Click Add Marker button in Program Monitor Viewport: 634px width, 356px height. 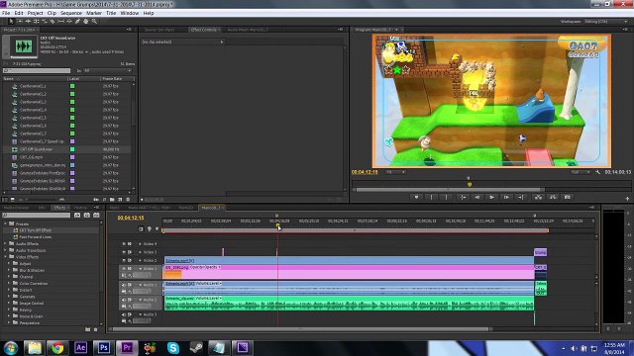(x=416, y=197)
